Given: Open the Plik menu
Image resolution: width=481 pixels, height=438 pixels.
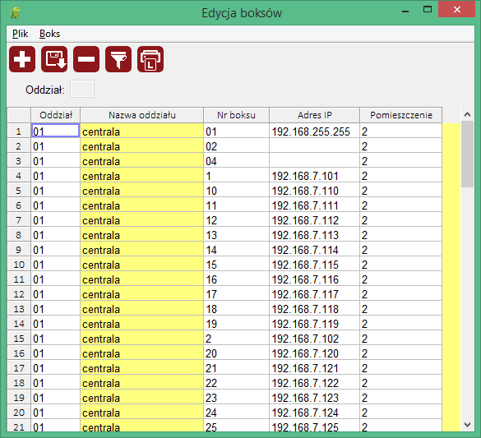Looking at the screenshot, I should click(x=20, y=34).
